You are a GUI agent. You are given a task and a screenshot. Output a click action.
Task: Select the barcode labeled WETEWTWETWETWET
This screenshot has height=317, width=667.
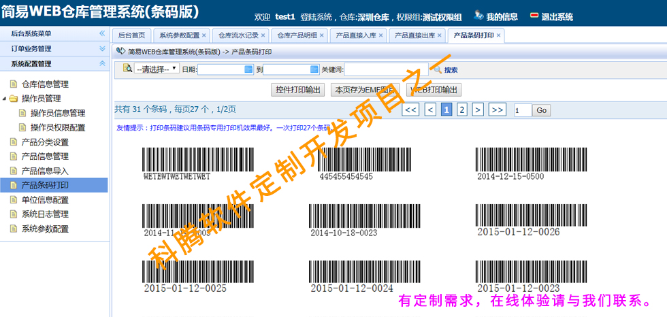click(198, 163)
